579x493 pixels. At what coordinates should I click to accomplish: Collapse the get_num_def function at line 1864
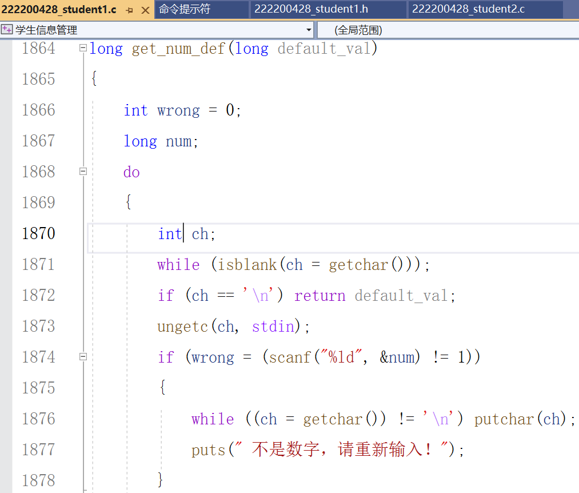tap(83, 49)
